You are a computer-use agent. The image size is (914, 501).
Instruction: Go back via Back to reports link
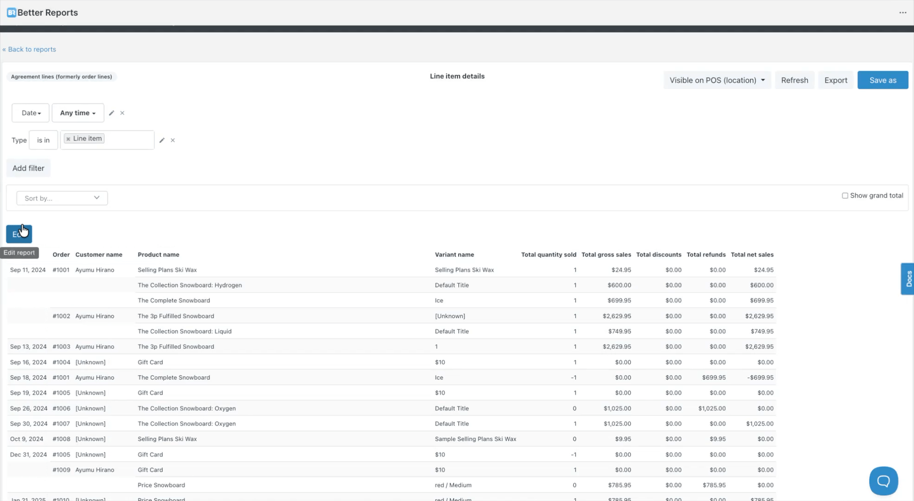tap(29, 49)
